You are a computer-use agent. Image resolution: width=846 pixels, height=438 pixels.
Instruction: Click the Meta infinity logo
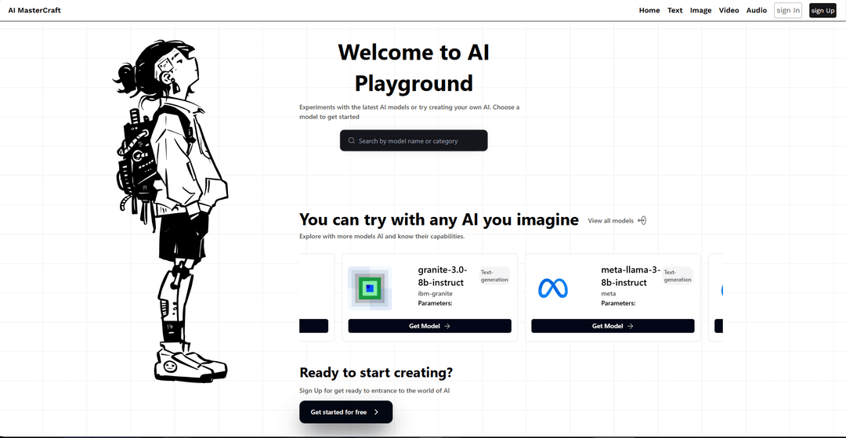click(x=553, y=288)
